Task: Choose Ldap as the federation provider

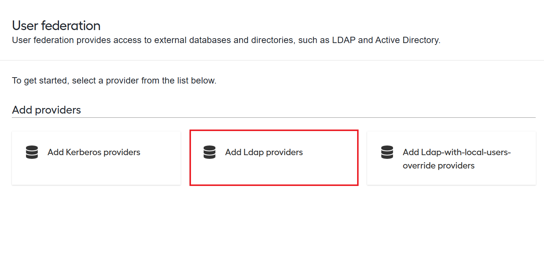Action: (274, 158)
